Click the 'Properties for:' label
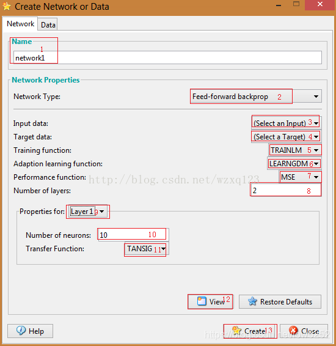Screen dimensions: 336x346 42,212
